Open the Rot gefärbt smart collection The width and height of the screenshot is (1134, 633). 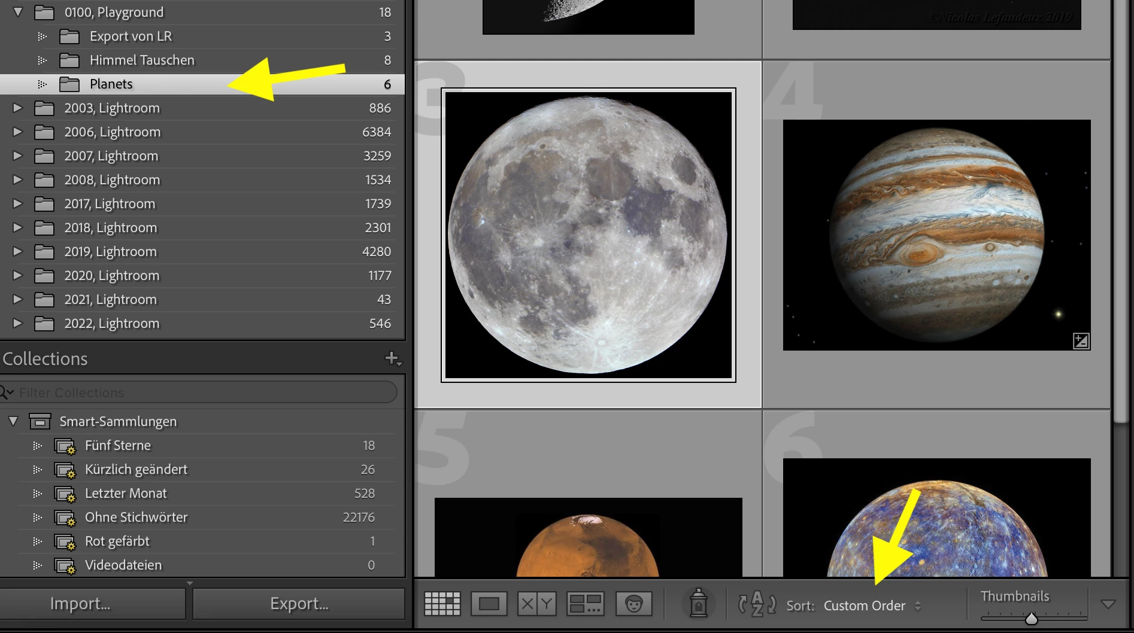pos(202,541)
